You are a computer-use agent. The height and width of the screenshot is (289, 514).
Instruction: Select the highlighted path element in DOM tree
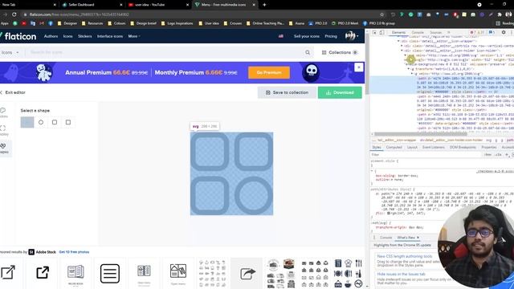443,85
